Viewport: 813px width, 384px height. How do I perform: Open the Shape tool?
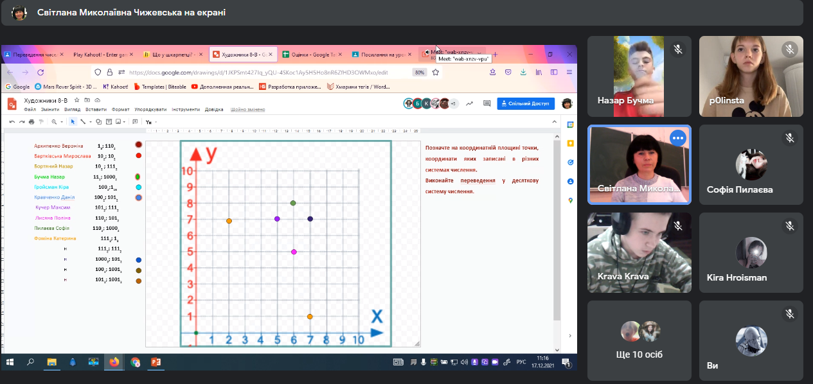tap(98, 122)
